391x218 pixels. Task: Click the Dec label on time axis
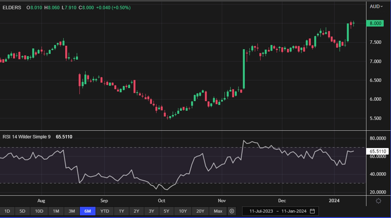coord(282,201)
